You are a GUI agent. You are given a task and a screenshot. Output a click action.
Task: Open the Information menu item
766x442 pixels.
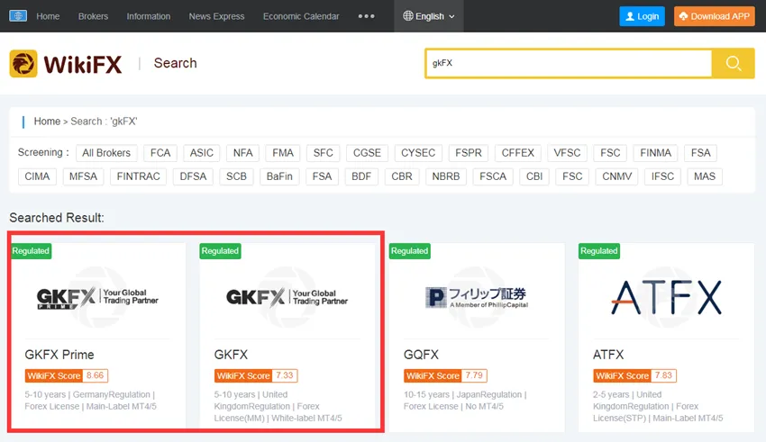(149, 16)
